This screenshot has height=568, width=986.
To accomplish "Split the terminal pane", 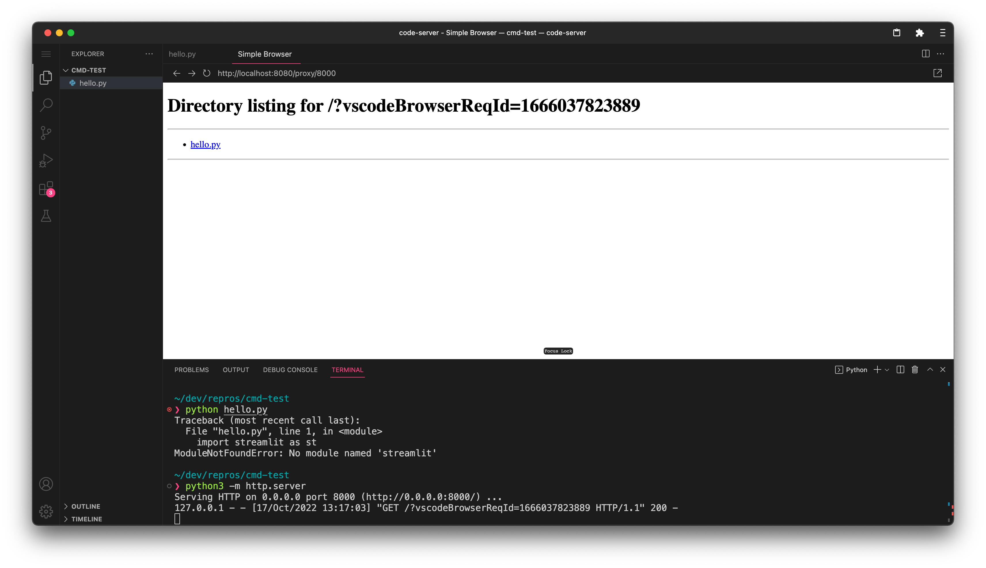I will pos(900,369).
